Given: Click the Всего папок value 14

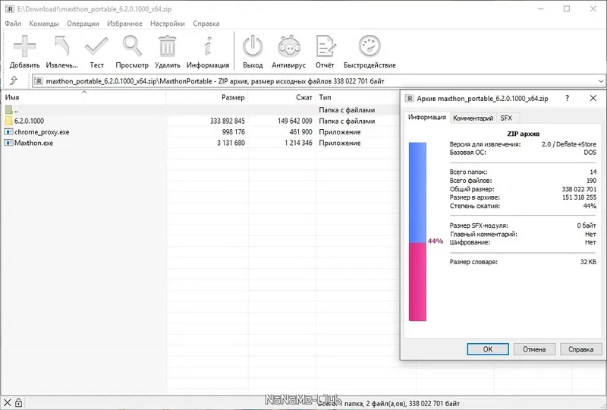Looking at the screenshot, I should pyautogui.click(x=593, y=172).
